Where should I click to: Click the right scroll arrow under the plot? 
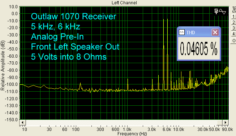pos(226,123)
